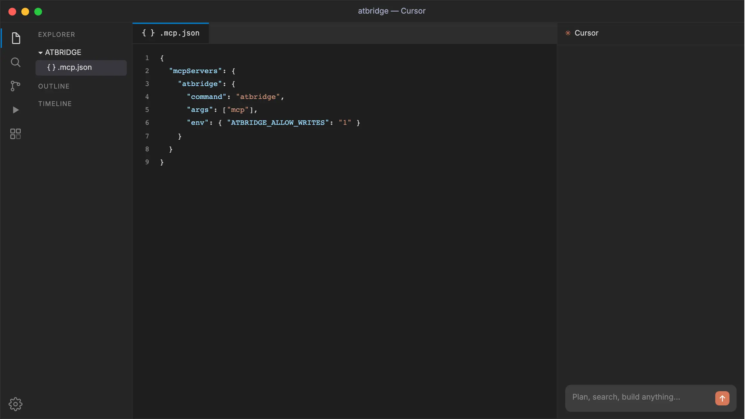Collapse the ATBRIDGE folder tree

(x=40, y=52)
